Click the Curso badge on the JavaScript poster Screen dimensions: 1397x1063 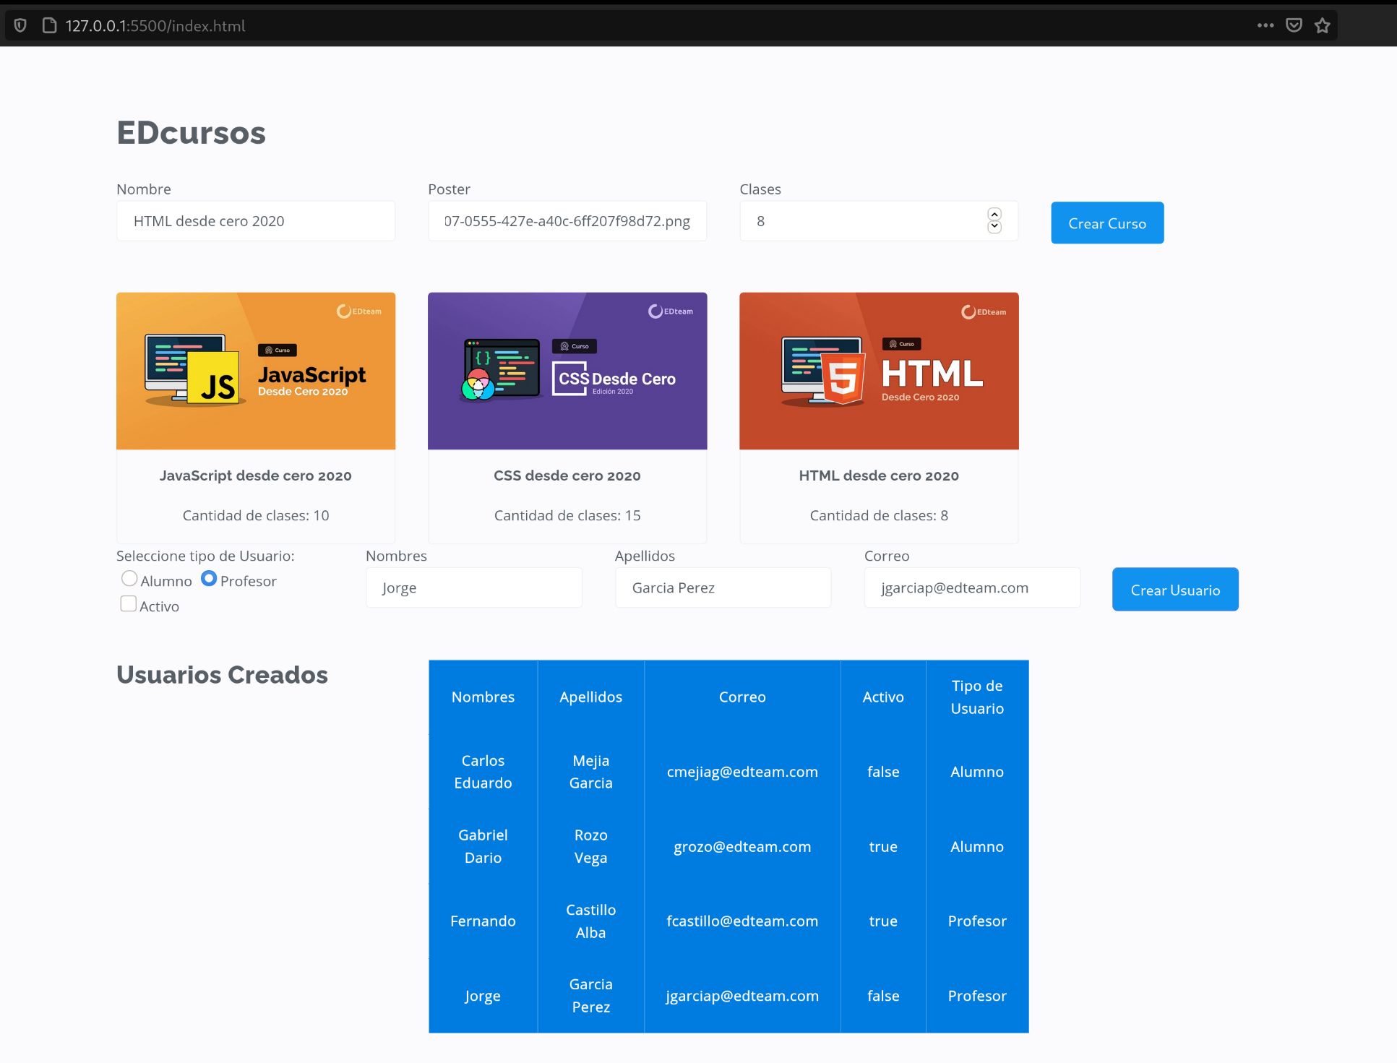coord(279,350)
